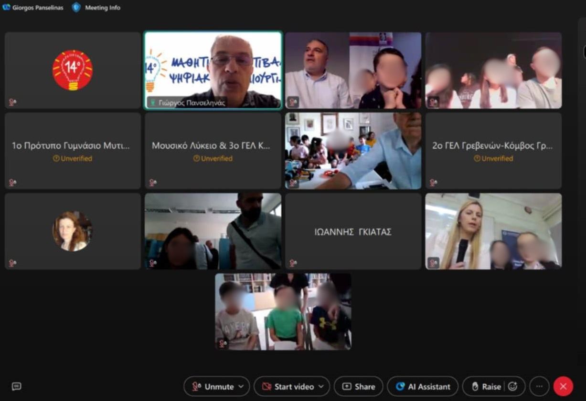This screenshot has width=586, height=401.
Task: Start video with the camera button
Action: 288,387
